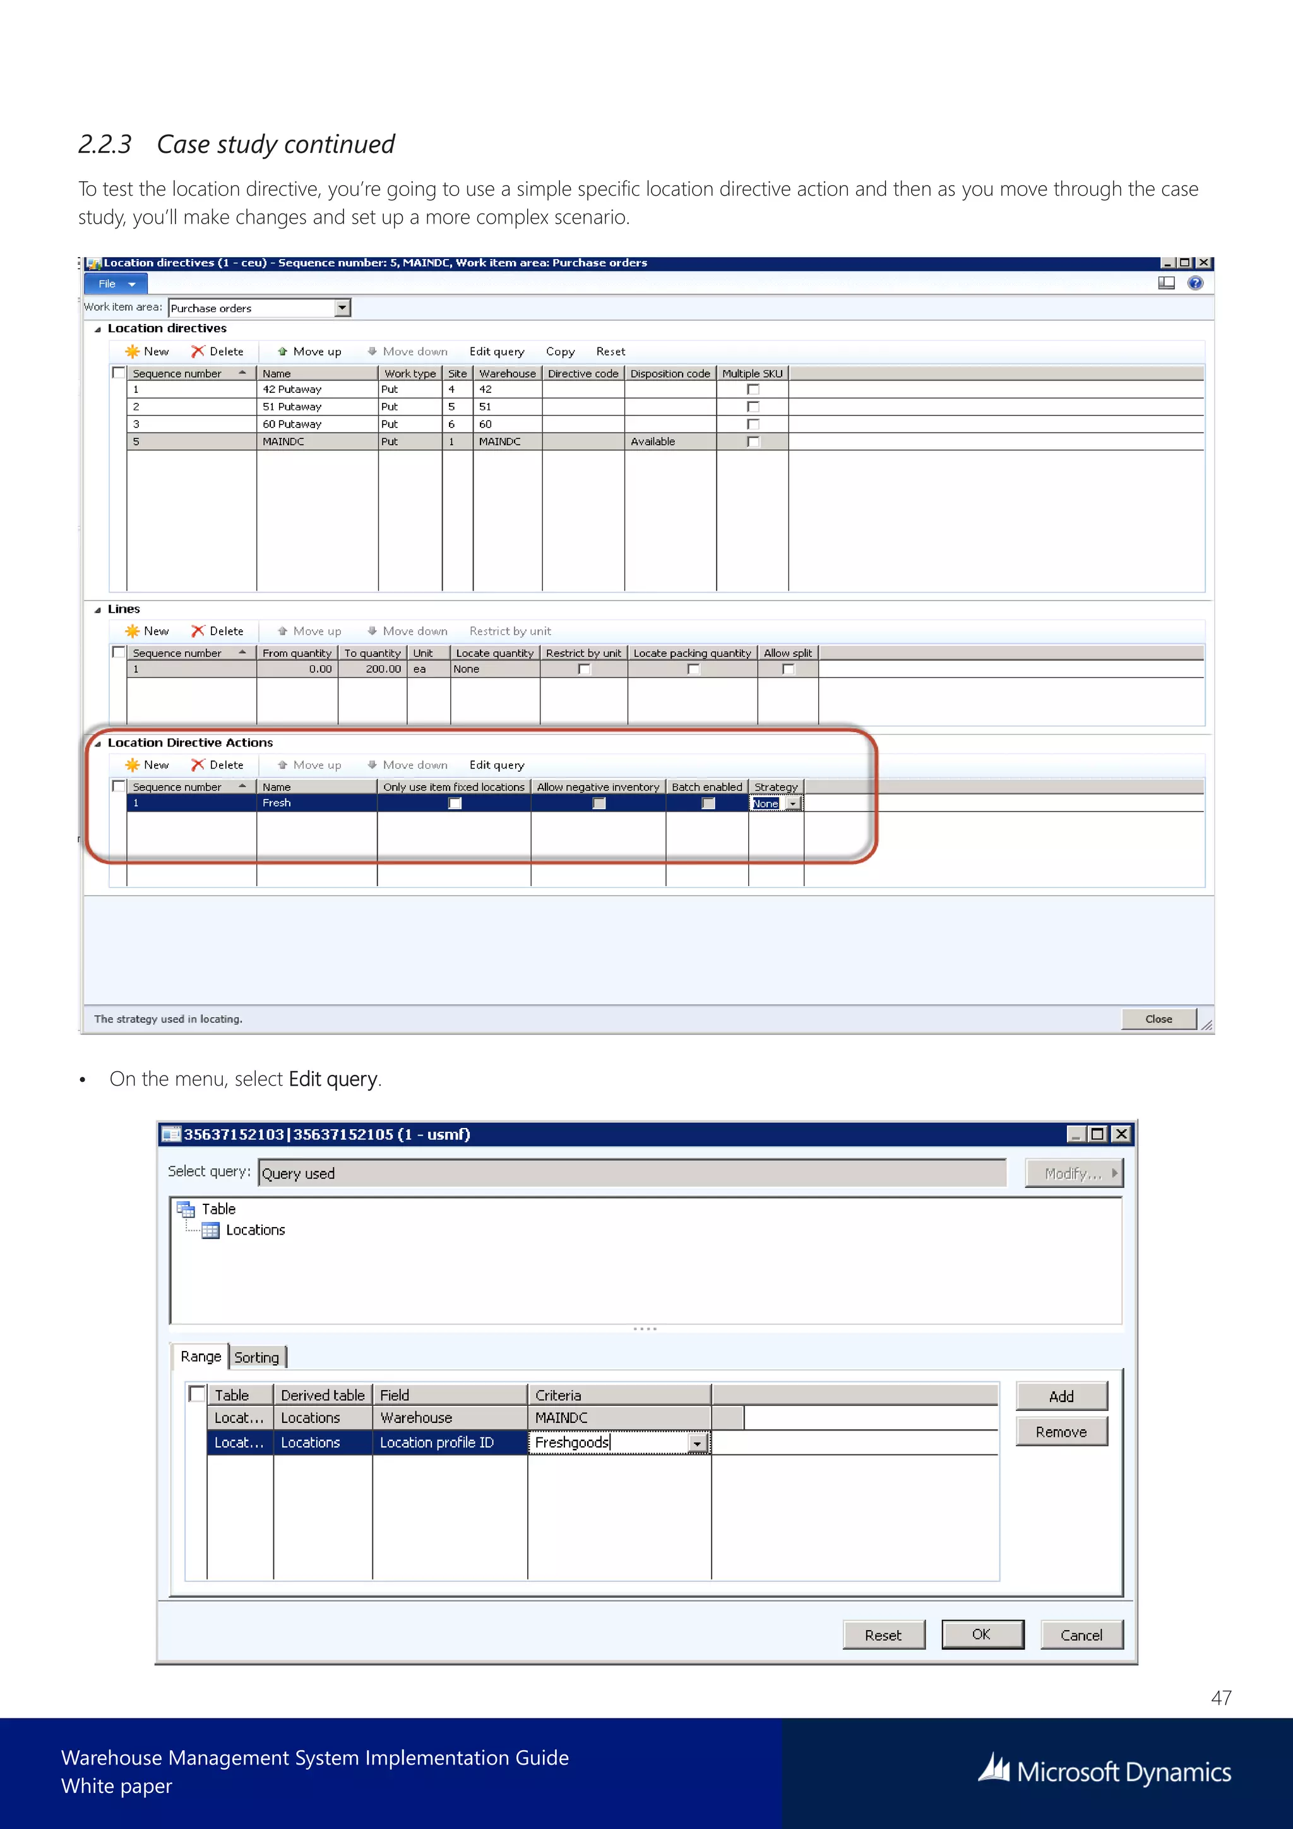
Task: Click the Location profile ID field cell
Action: (x=450, y=1442)
